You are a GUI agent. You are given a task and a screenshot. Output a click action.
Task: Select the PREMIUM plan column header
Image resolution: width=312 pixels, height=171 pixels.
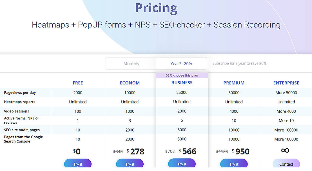(234, 83)
